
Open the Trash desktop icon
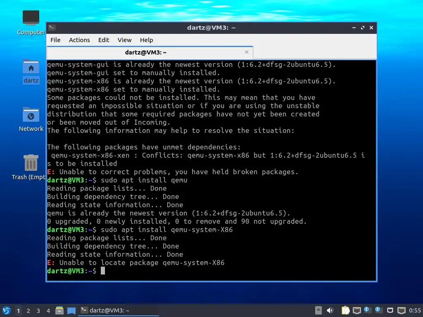click(x=29, y=167)
